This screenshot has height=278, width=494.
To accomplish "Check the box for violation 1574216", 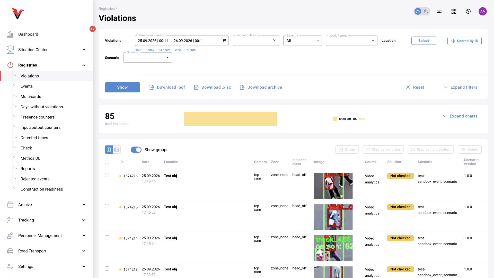I will click(x=107, y=175).
